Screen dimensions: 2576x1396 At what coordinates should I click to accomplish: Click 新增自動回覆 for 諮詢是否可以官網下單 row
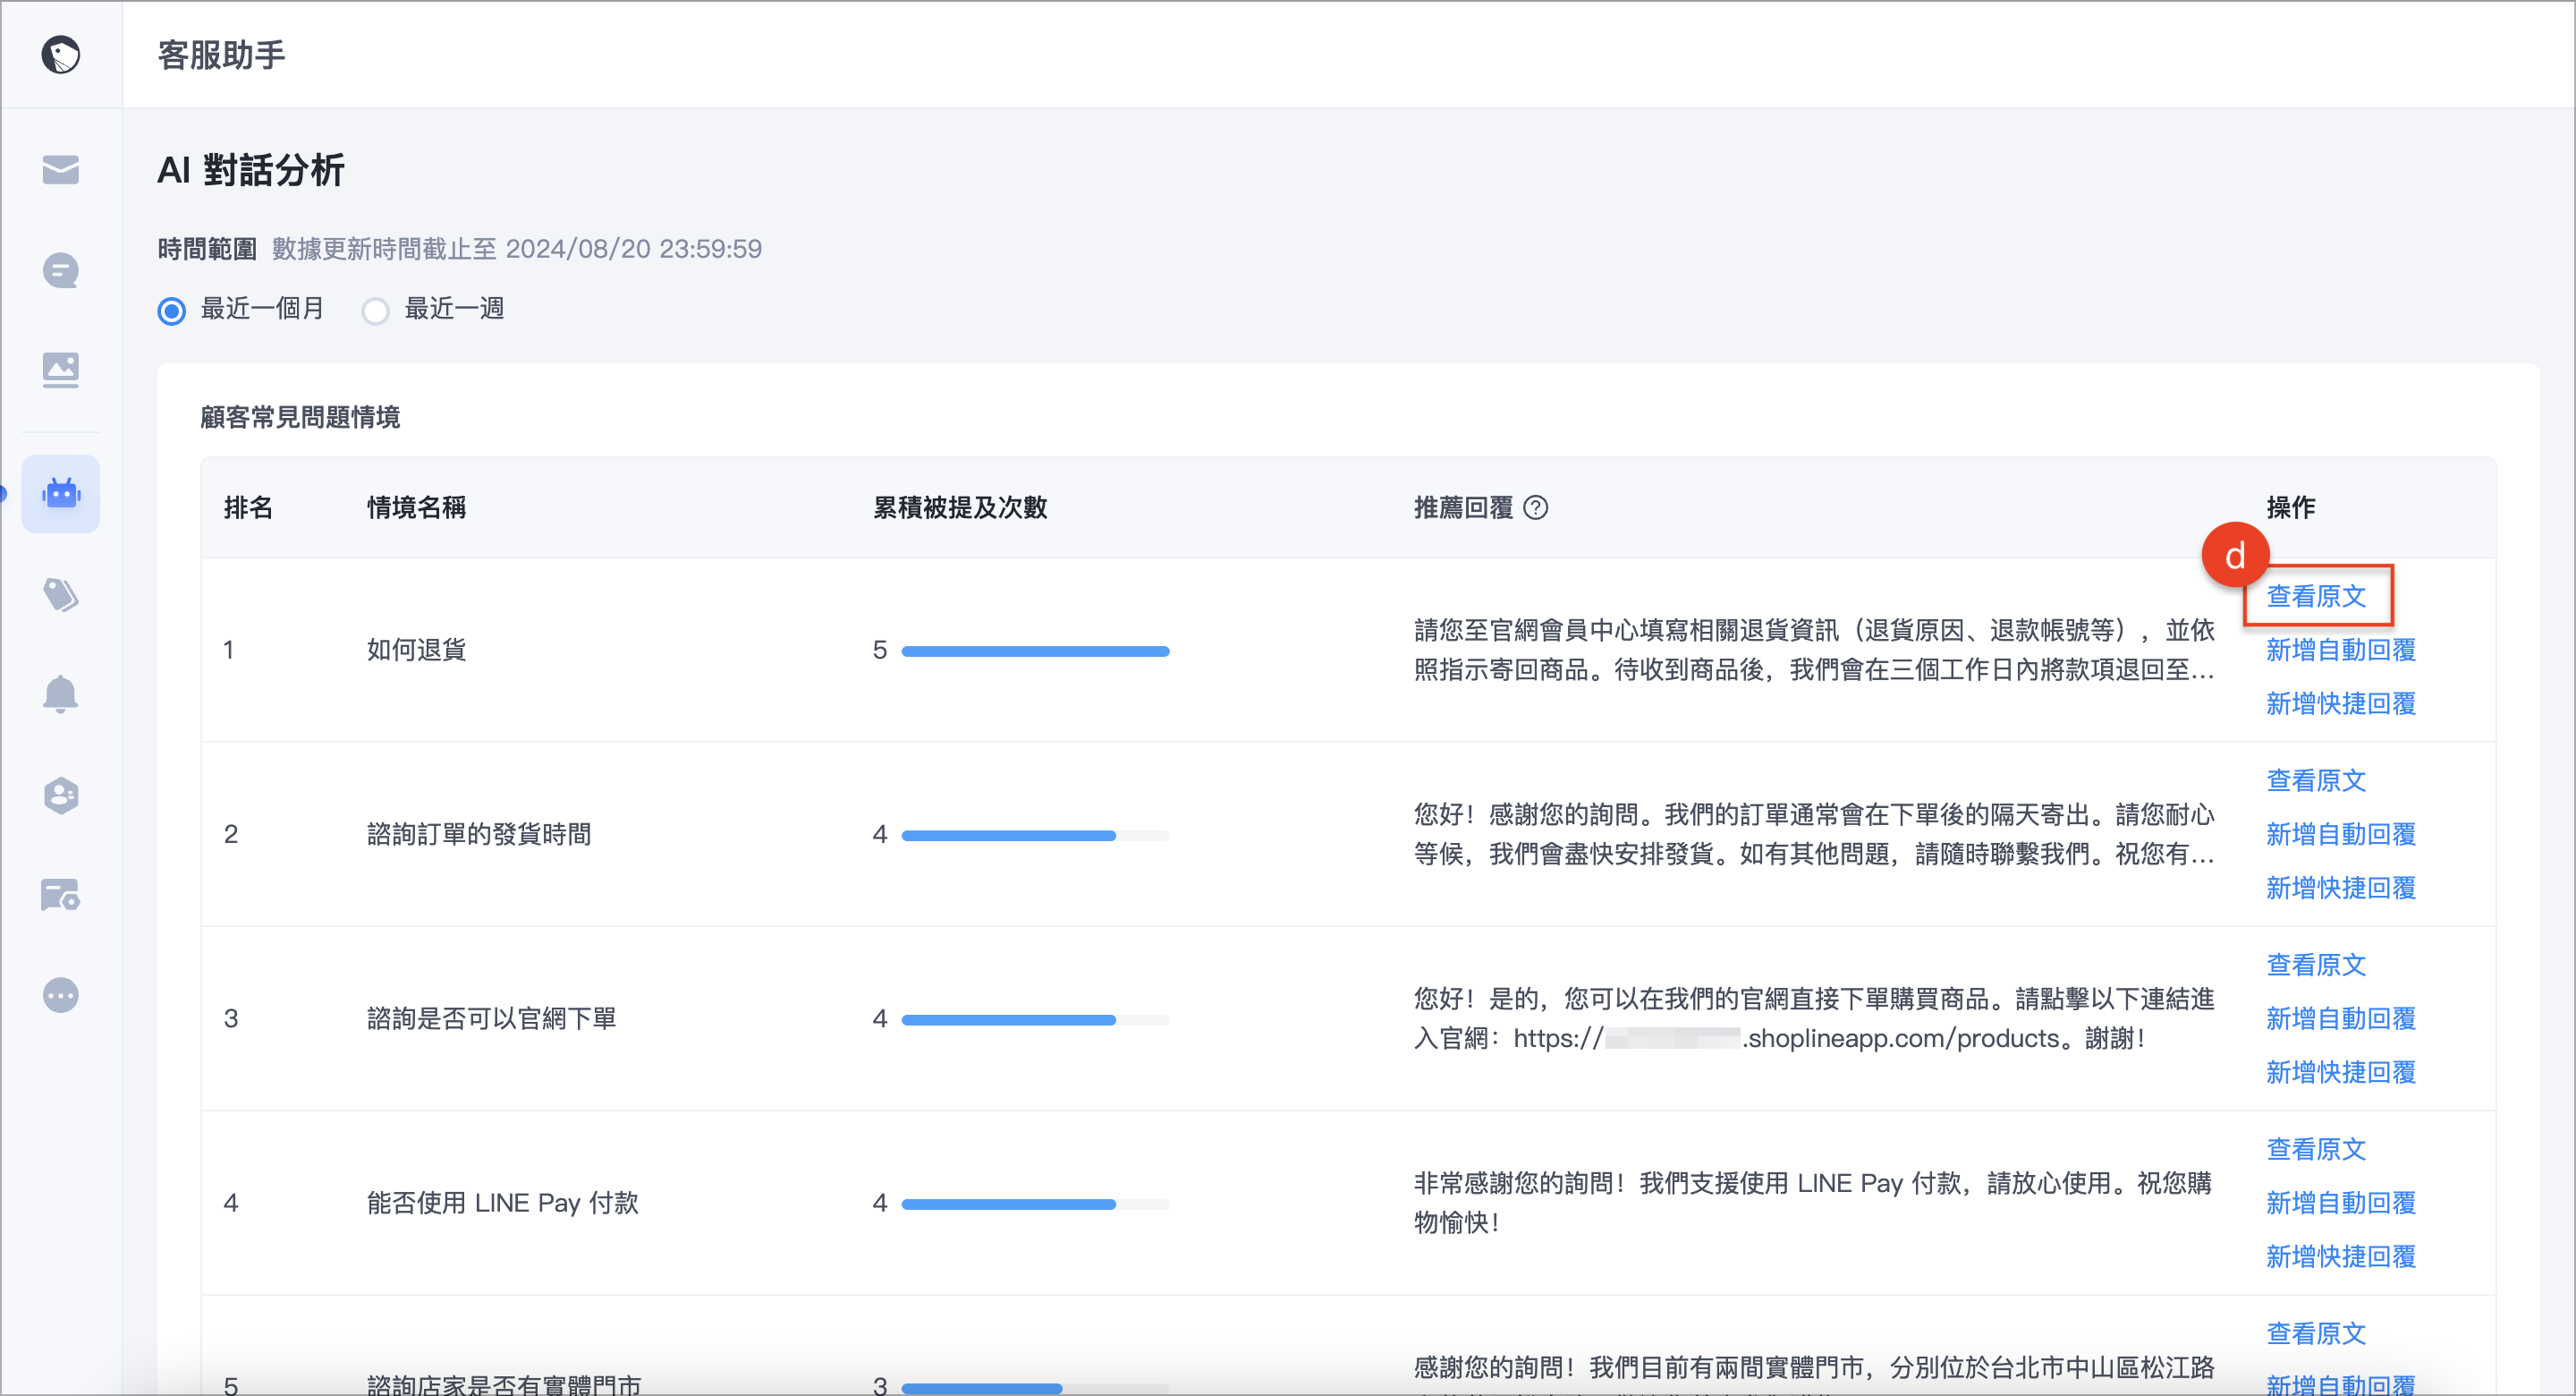coord(2340,1017)
